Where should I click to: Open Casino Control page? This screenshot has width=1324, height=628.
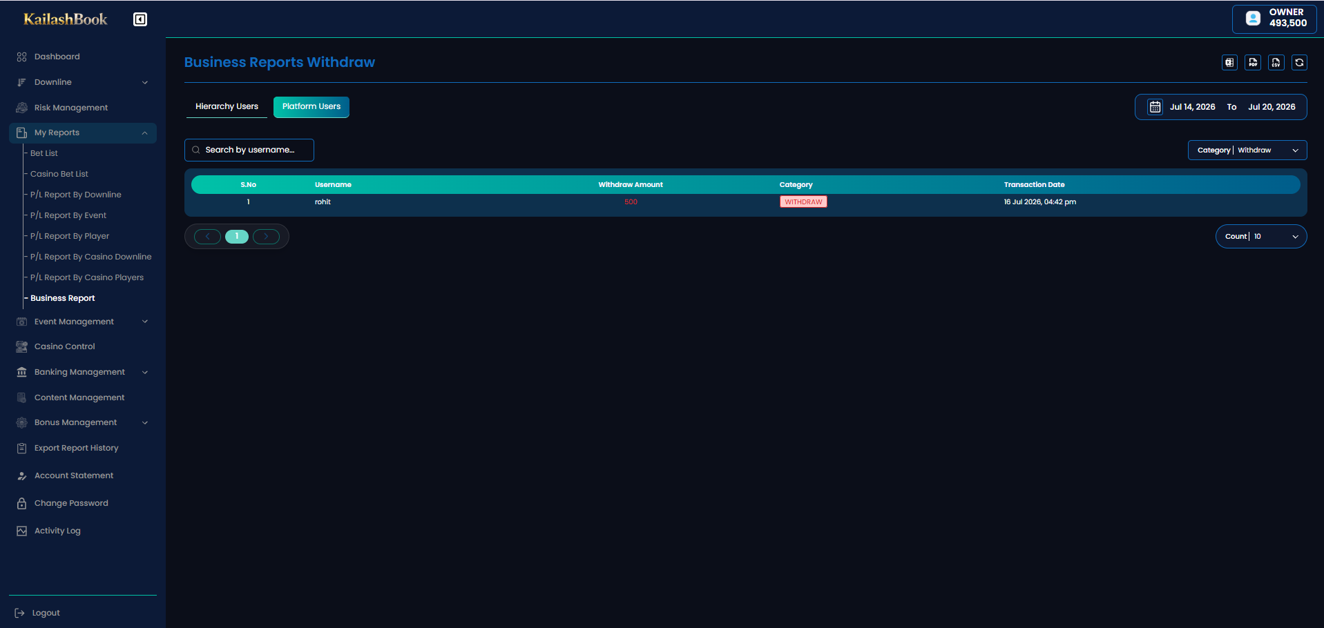(x=65, y=346)
